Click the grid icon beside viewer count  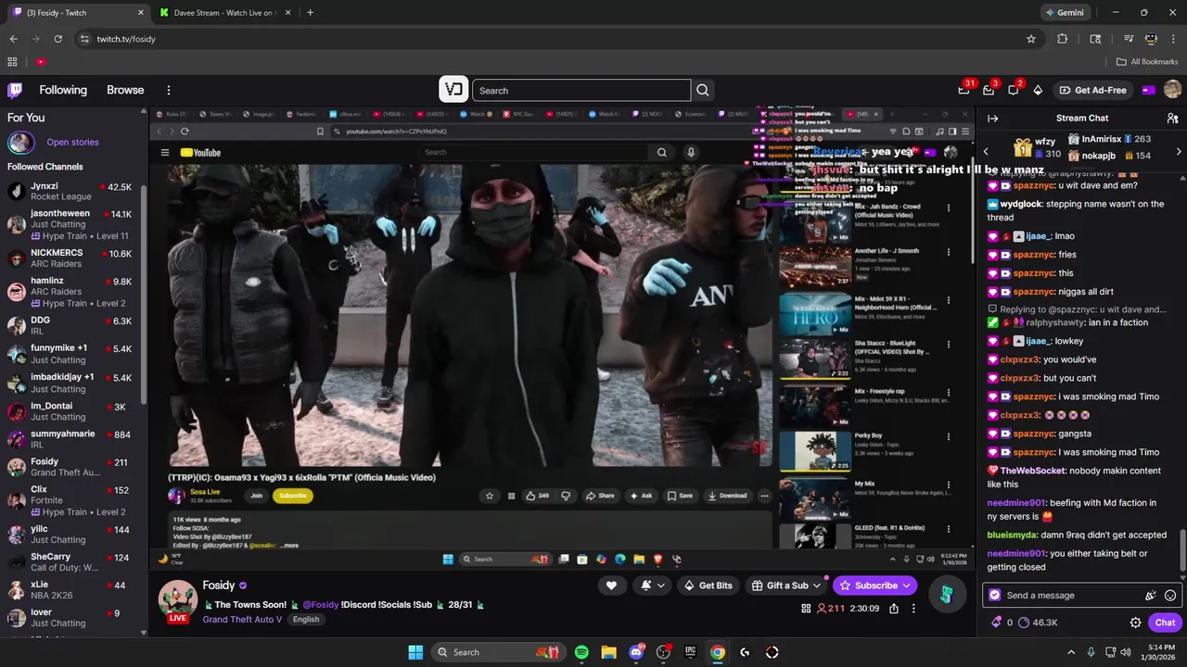[806, 609]
